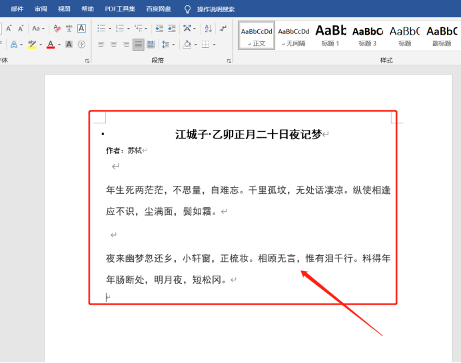Viewport: 461px width, 363px height.
Task: Shrink font size with smaller A icon
Action: [20, 29]
